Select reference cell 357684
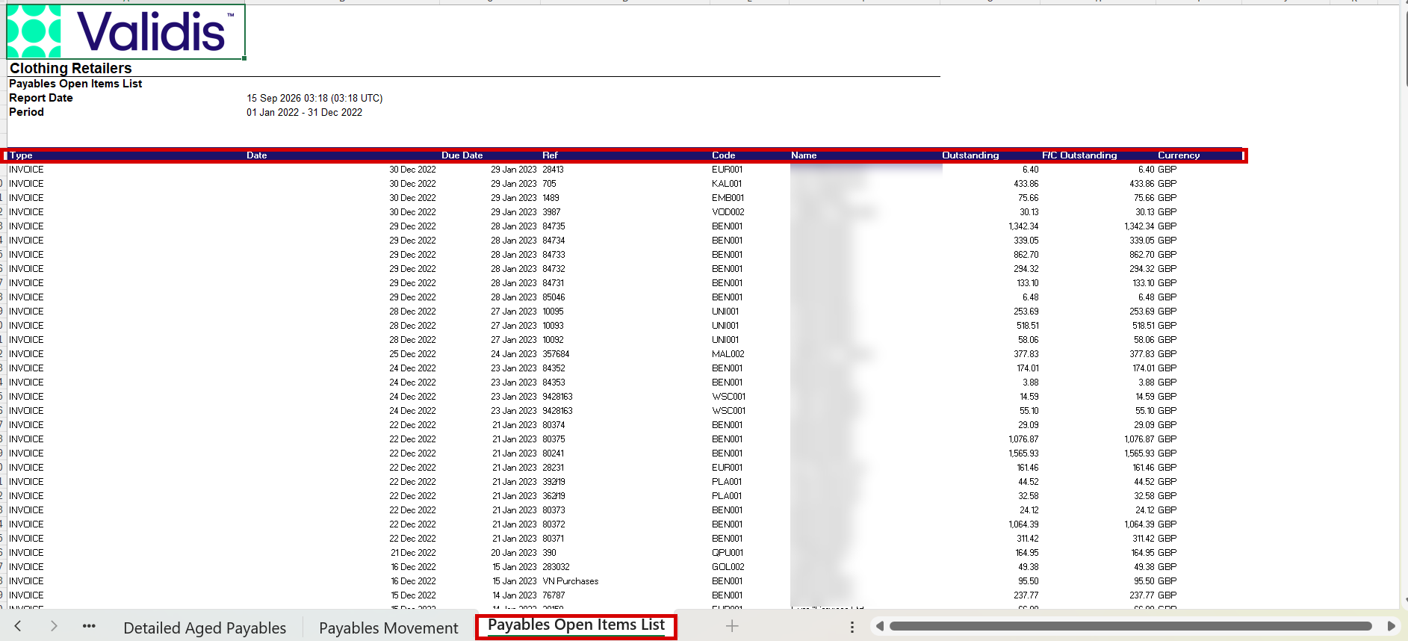This screenshot has width=1408, height=641. [x=556, y=354]
